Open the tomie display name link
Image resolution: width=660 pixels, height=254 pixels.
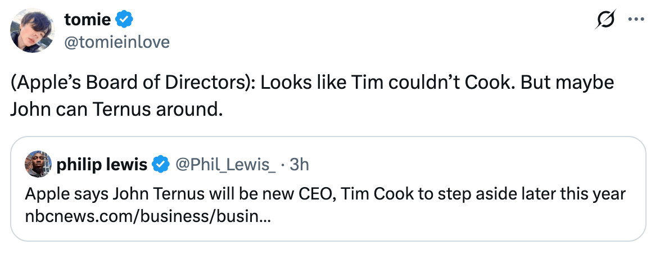pos(88,20)
